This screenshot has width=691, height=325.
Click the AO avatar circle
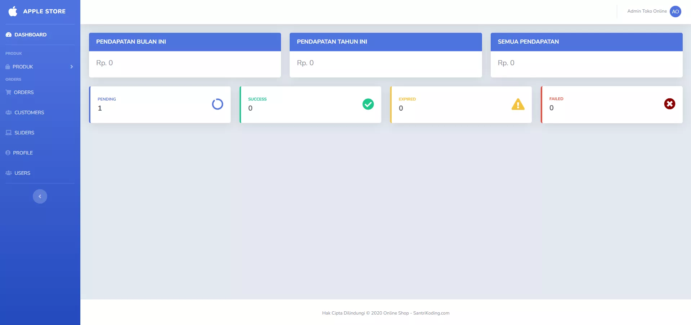[676, 12]
